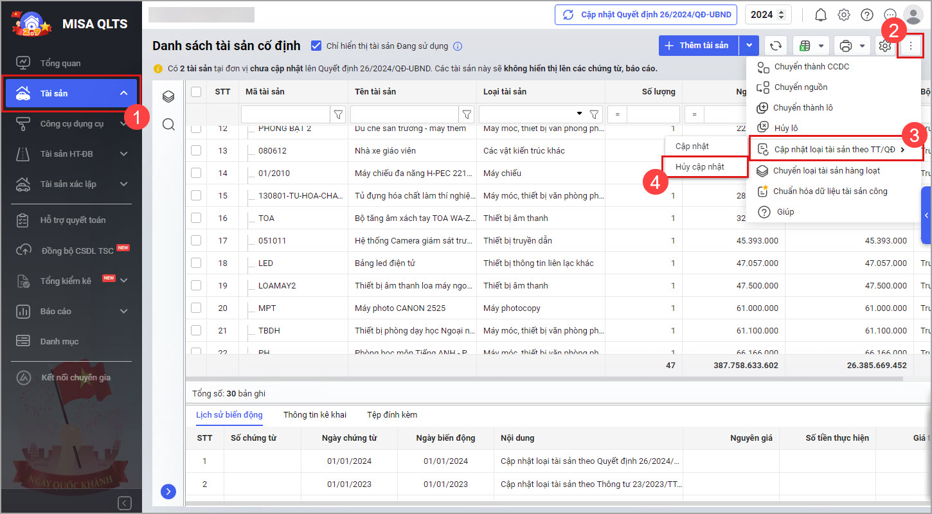932x514 pixels.
Task: Click the print icon in toolbar
Action: (846, 46)
